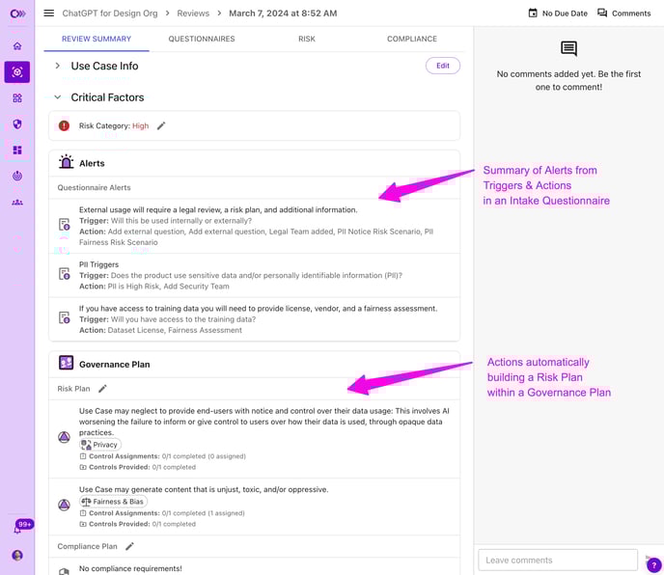Edit the Risk Category with pencil icon
This screenshot has width=664, height=575.
[x=161, y=125]
